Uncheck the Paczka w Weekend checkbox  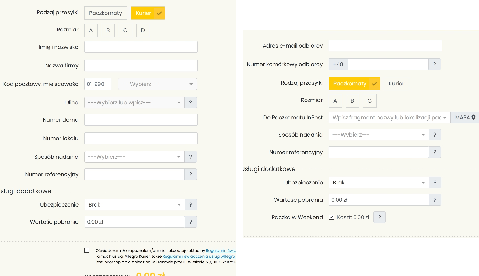[x=331, y=217]
